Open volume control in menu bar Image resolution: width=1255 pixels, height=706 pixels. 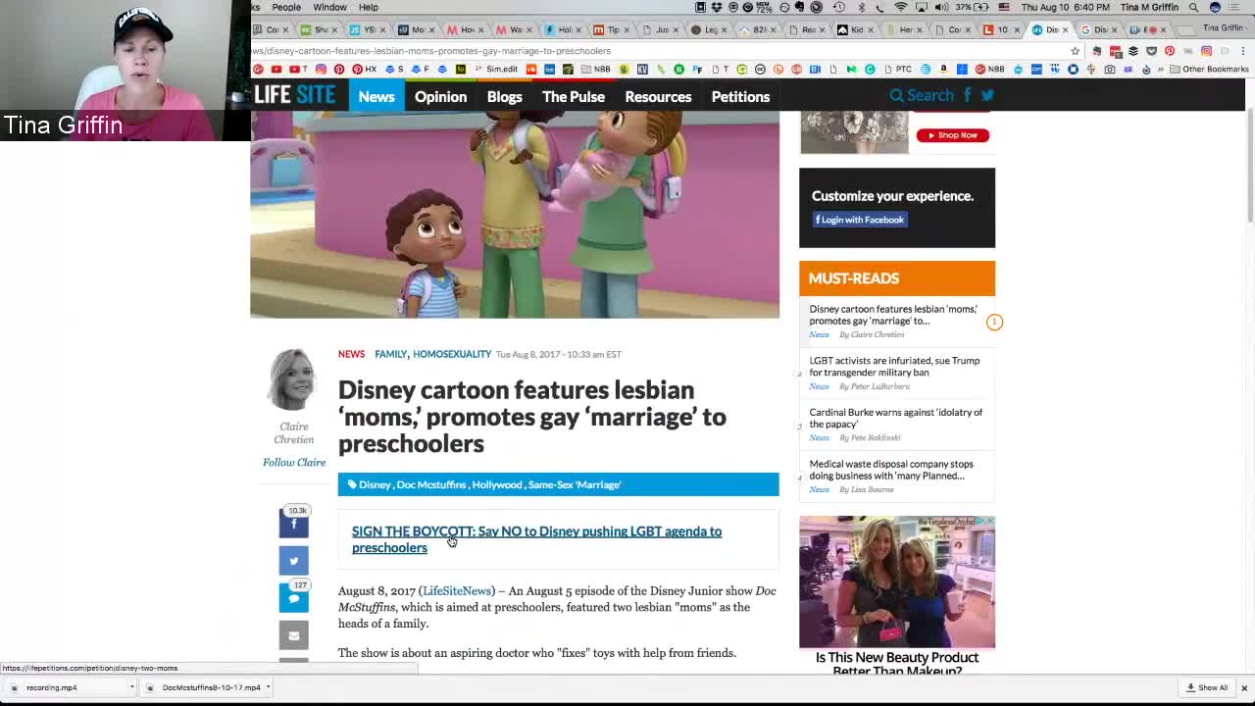point(941,7)
